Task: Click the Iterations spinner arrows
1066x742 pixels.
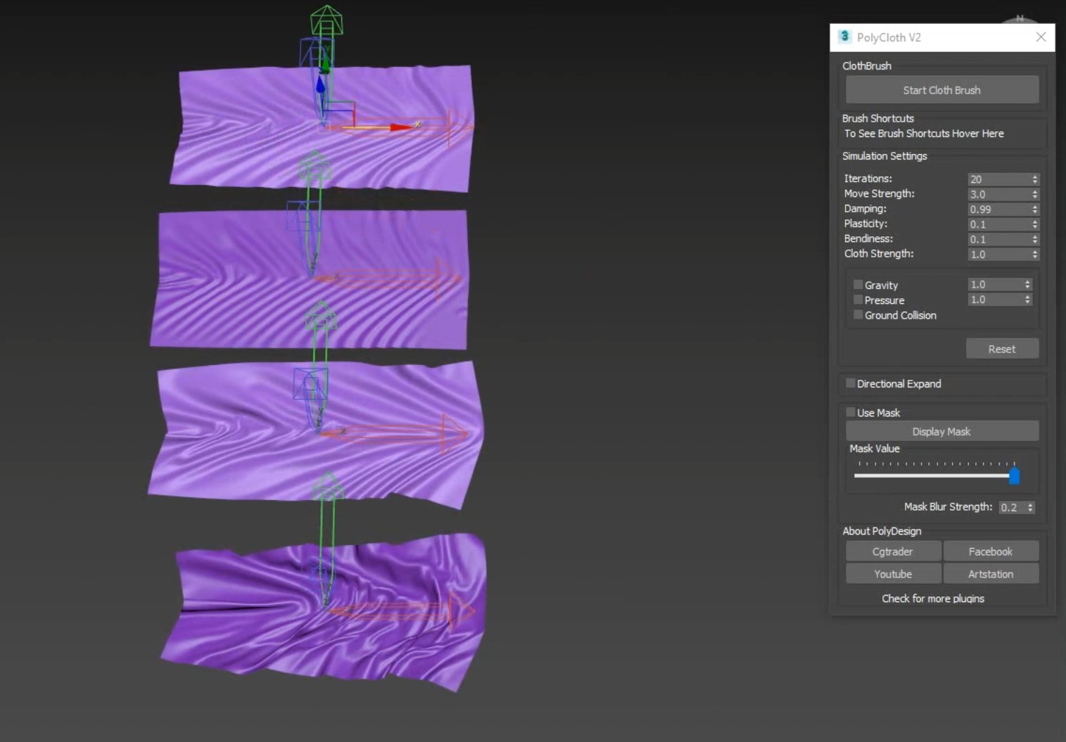Action: [x=1034, y=179]
